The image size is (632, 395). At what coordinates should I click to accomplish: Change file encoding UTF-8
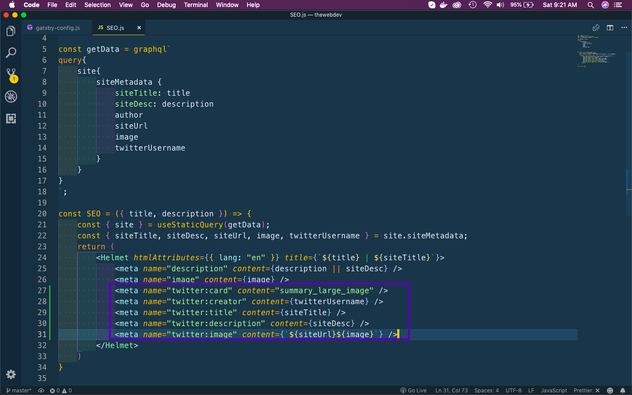pos(513,390)
